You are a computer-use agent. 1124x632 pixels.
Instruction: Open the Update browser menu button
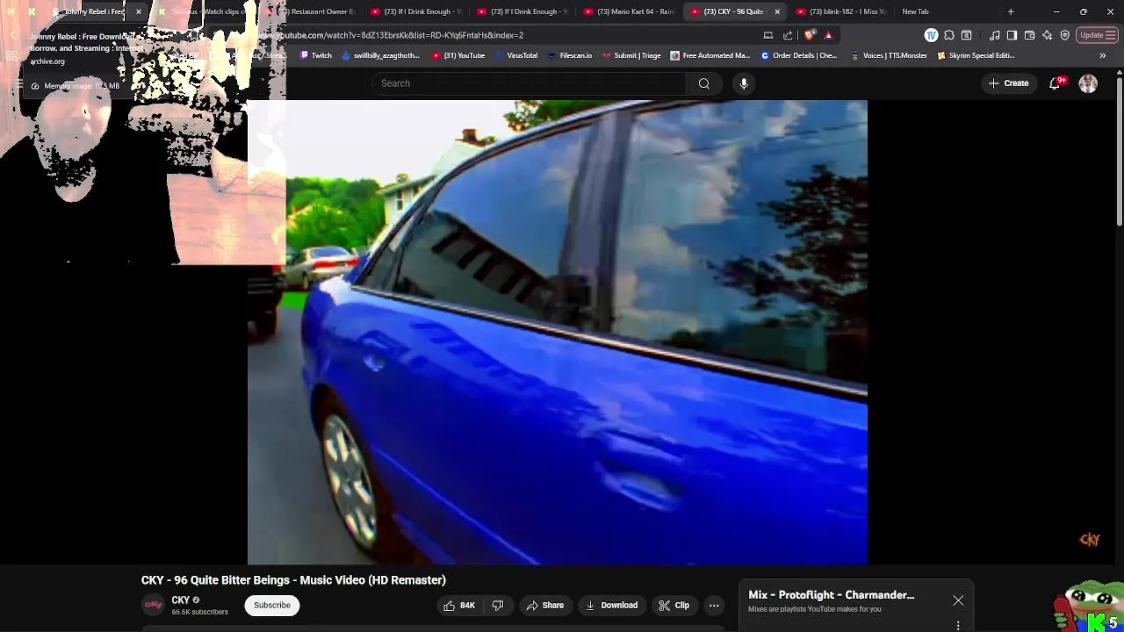1098,35
